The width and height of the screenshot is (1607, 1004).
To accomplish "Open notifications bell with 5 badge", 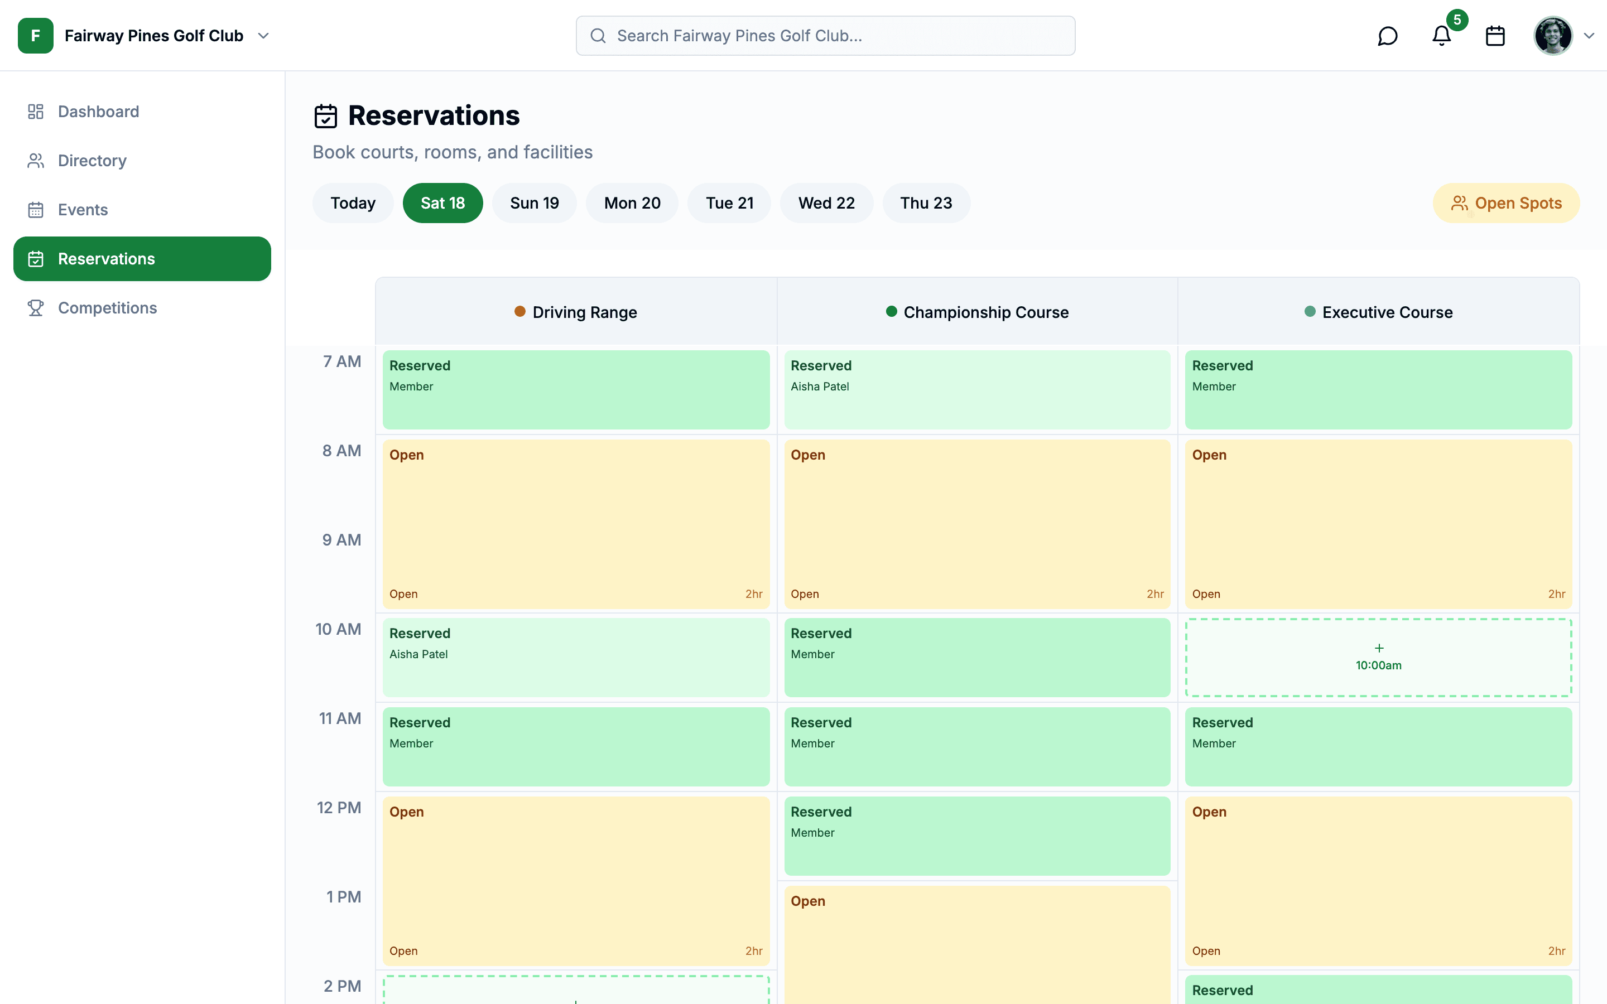I will [x=1441, y=36].
